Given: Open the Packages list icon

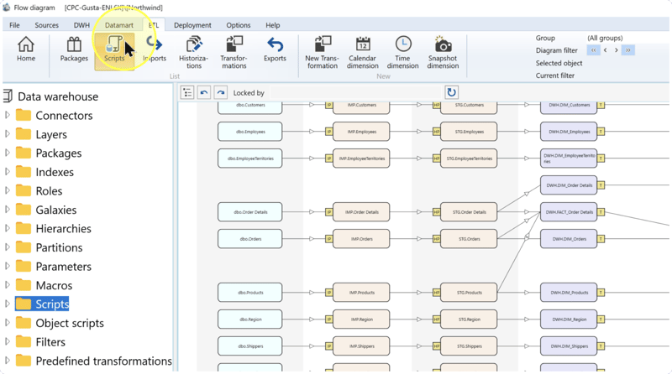Looking at the screenshot, I should [74, 49].
